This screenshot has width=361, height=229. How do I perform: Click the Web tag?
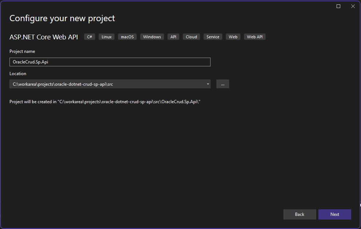(233, 37)
